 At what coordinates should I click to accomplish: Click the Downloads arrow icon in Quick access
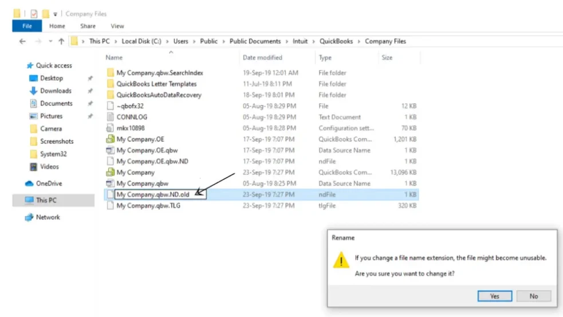click(x=33, y=91)
